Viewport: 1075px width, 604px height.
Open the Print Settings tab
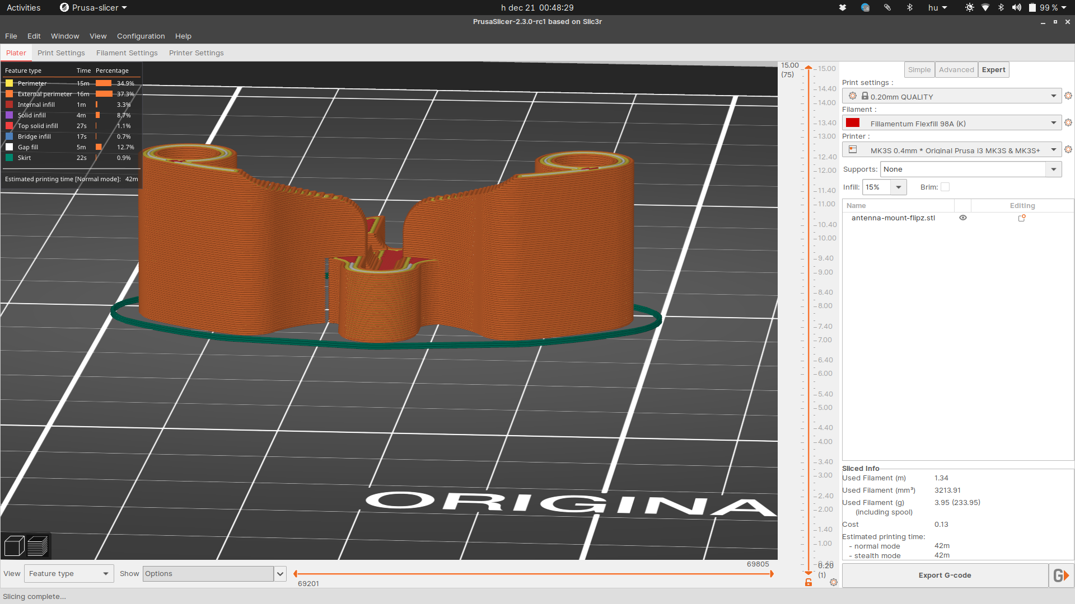[x=61, y=53]
